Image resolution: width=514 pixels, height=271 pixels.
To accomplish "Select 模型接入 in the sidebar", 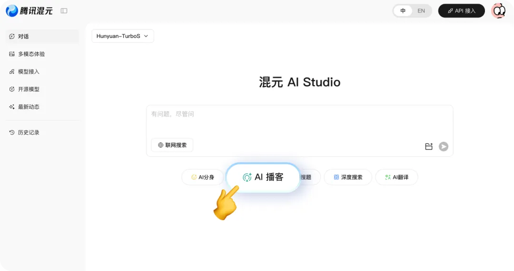I will click(29, 72).
